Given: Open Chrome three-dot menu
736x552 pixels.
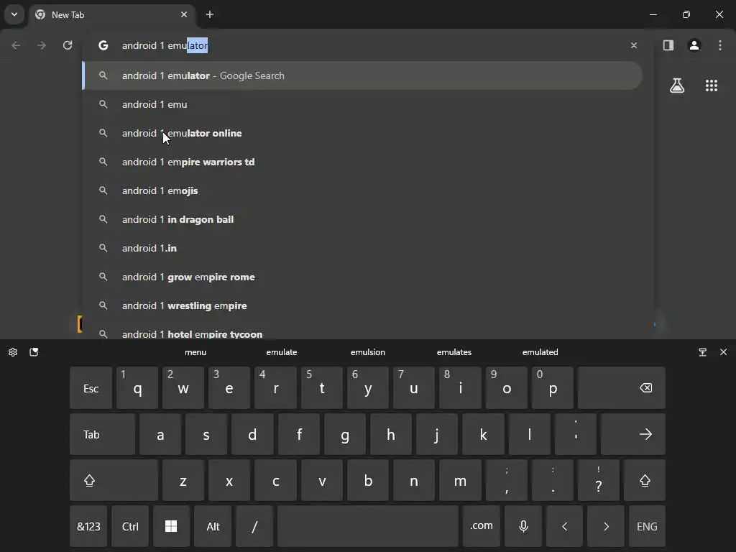Looking at the screenshot, I should 720,45.
